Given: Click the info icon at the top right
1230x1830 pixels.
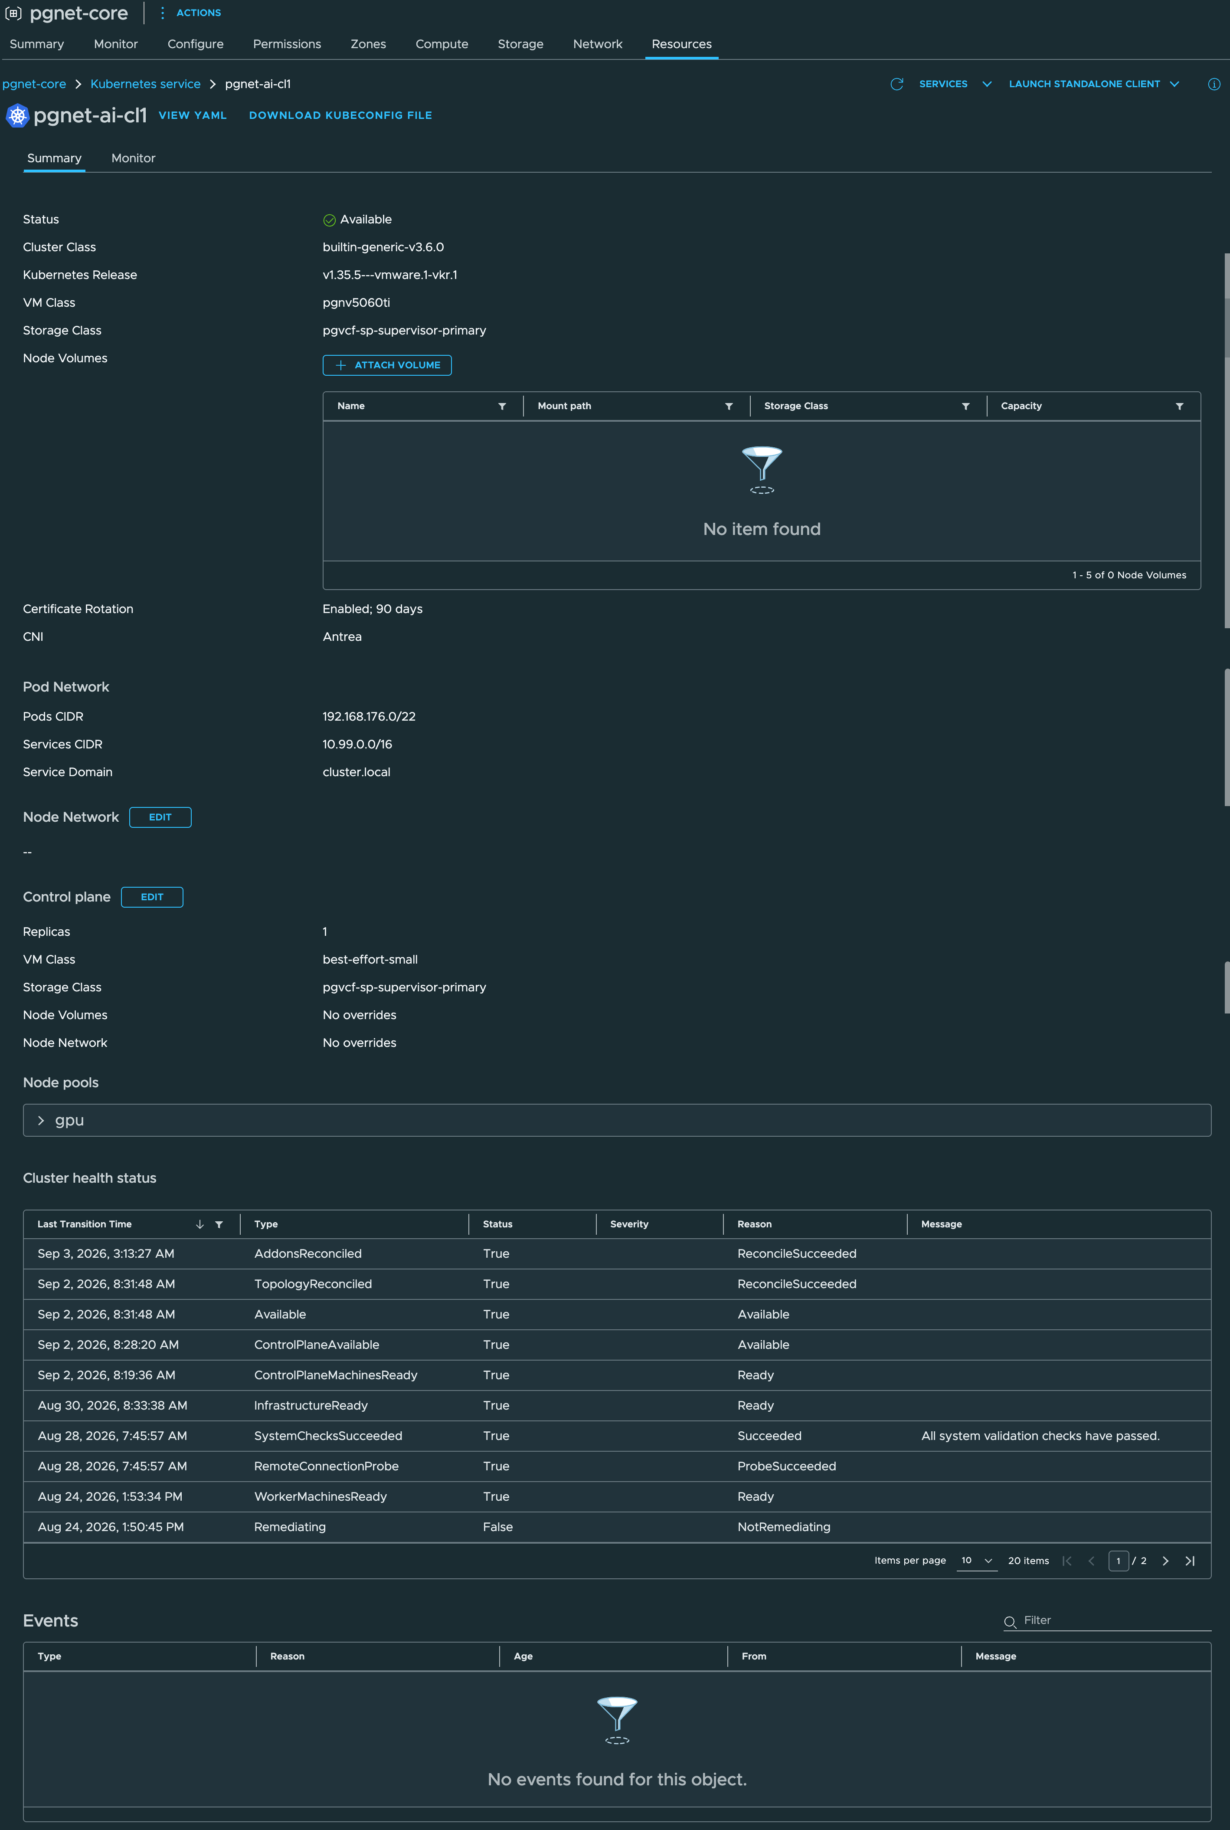Looking at the screenshot, I should [x=1214, y=84].
